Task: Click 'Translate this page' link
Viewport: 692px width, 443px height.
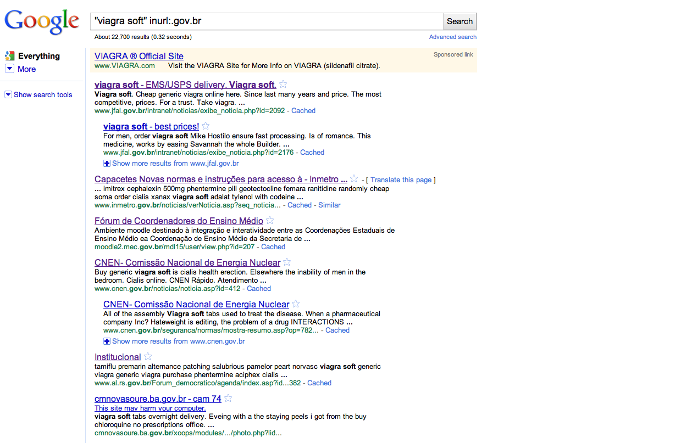Action: [401, 180]
